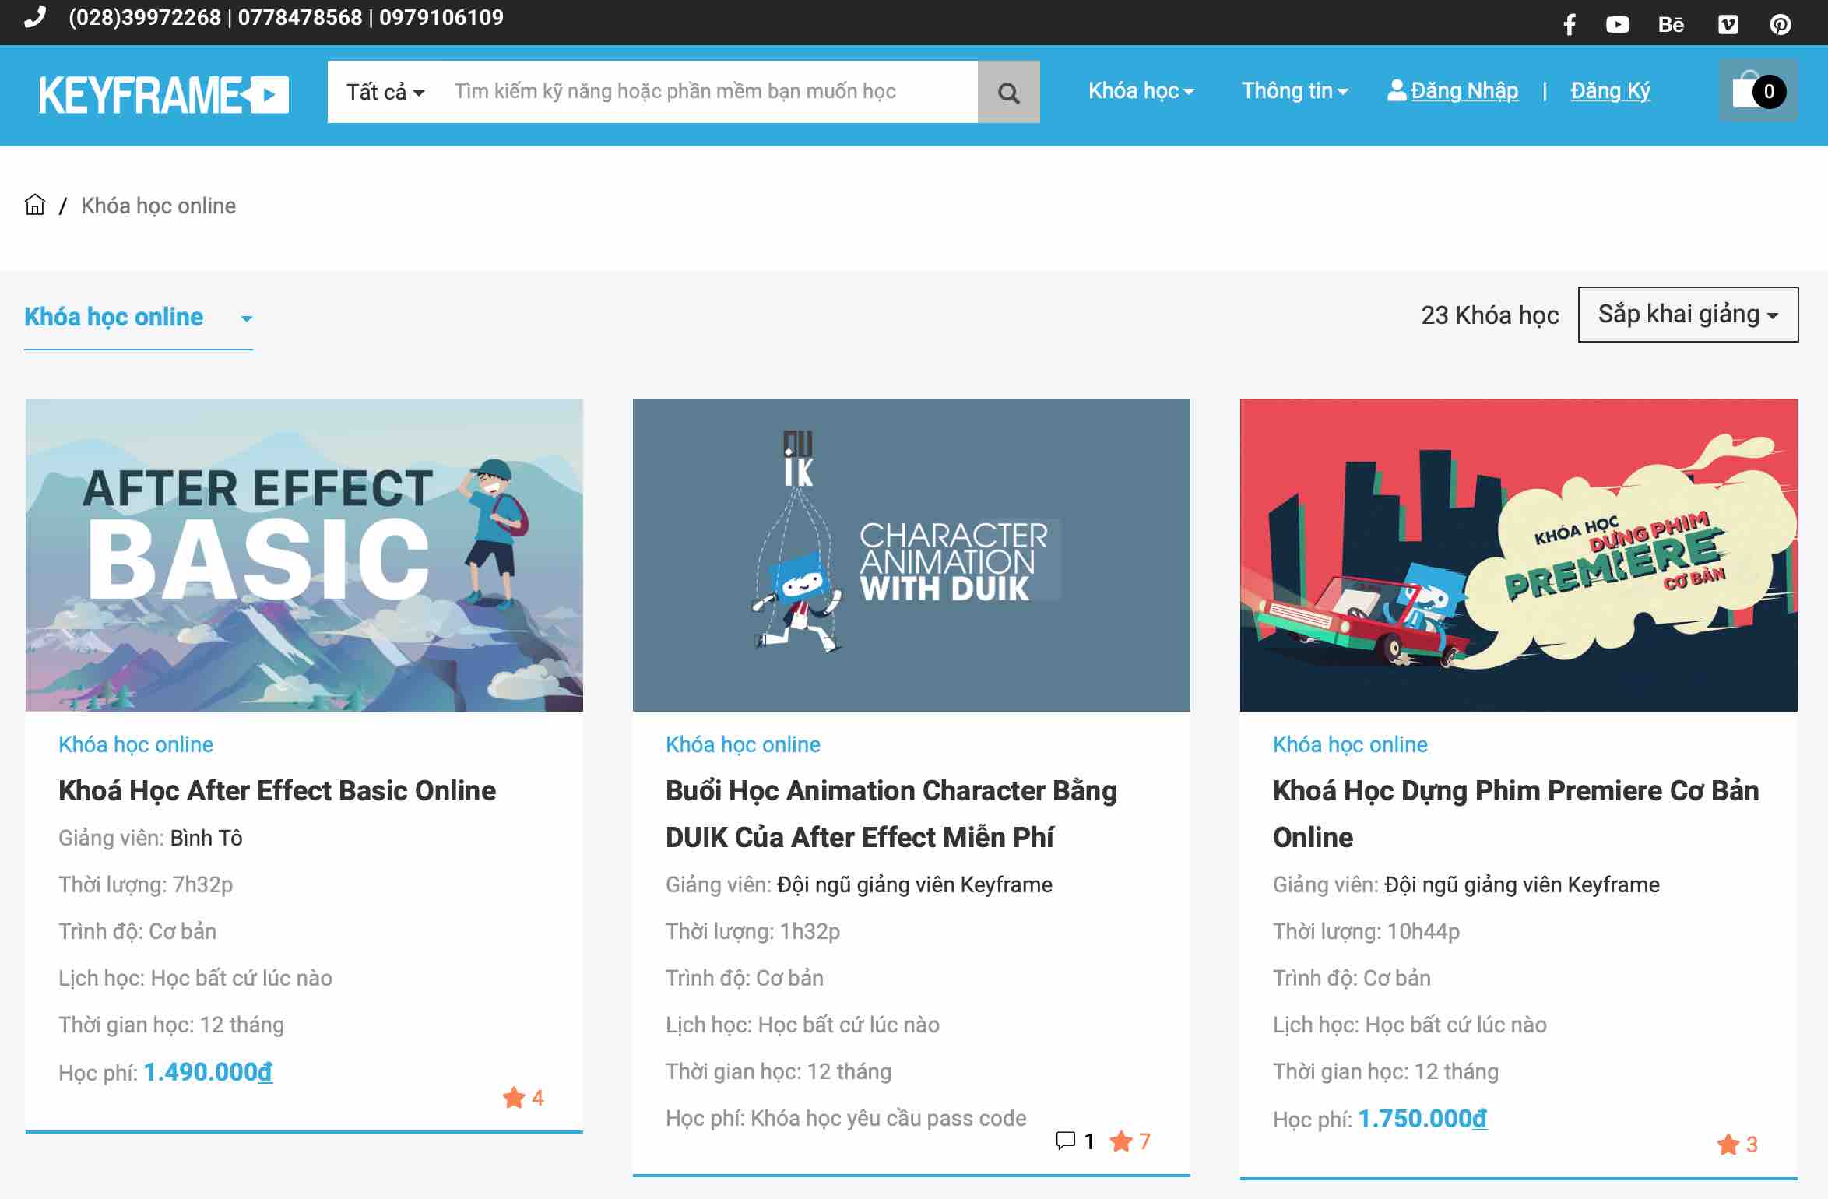Click Học phí: Khóa học yêu cầu pass code

[845, 1118]
